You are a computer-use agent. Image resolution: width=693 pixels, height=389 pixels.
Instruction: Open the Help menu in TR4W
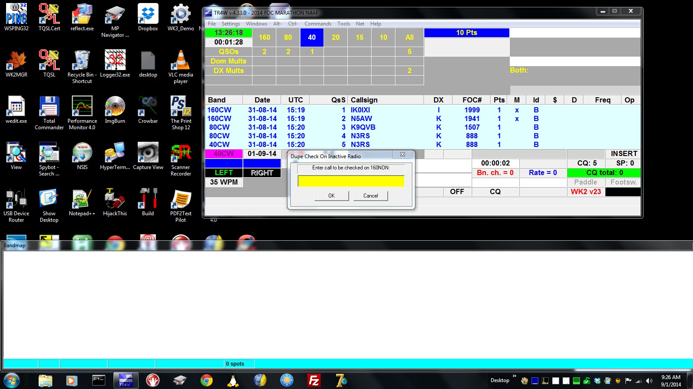tap(376, 24)
